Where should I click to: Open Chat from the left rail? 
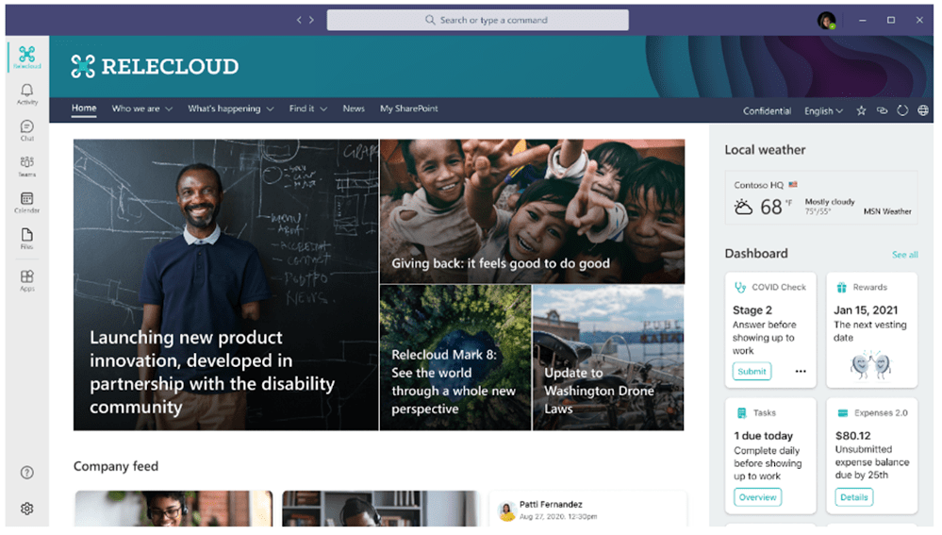point(26,129)
